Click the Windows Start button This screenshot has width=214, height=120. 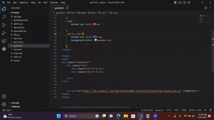[59, 116]
